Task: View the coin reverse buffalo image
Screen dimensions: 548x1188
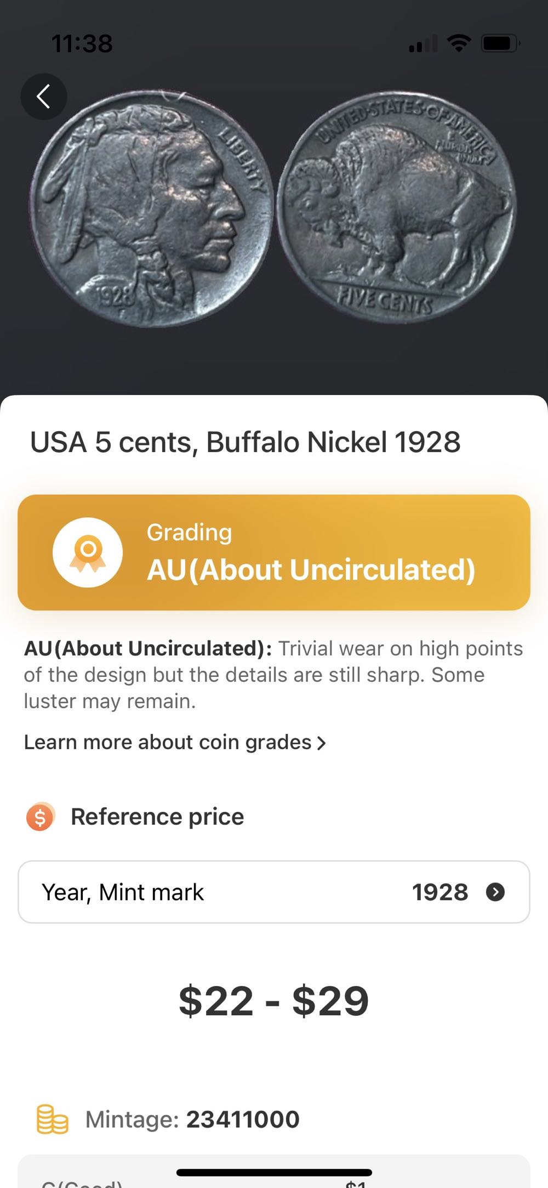Action: click(x=396, y=207)
